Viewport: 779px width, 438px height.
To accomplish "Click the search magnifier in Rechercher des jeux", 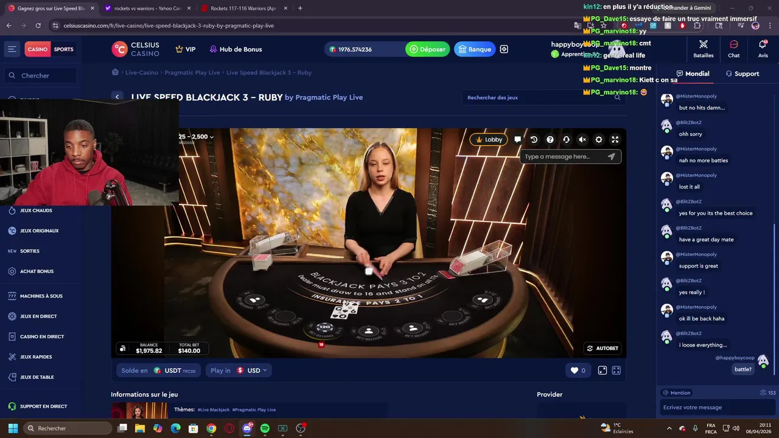I will click(x=617, y=97).
